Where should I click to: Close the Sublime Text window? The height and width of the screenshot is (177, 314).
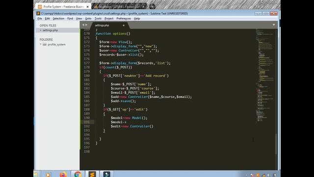click(274, 13)
